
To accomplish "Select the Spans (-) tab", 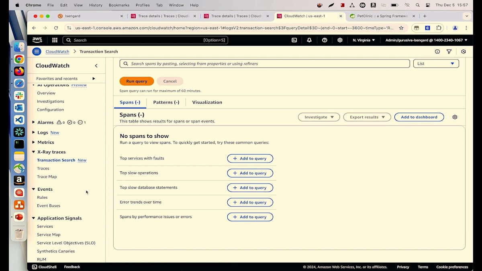I will pos(130,102).
